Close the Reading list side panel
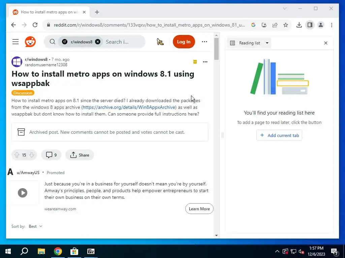Viewport: 345px width, 258px height. click(x=326, y=43)
